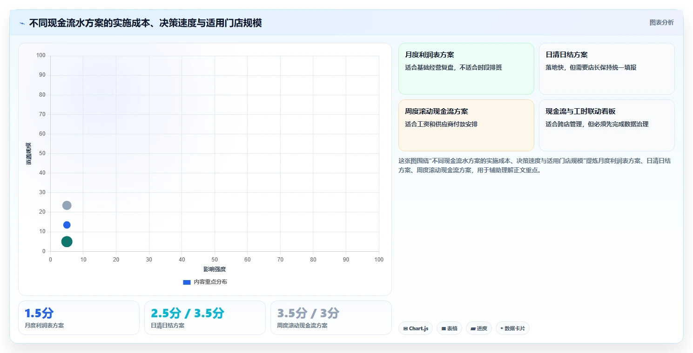Screen dimensions: 693x353
Task: Click the Chart.js tag
Action: 416,328
